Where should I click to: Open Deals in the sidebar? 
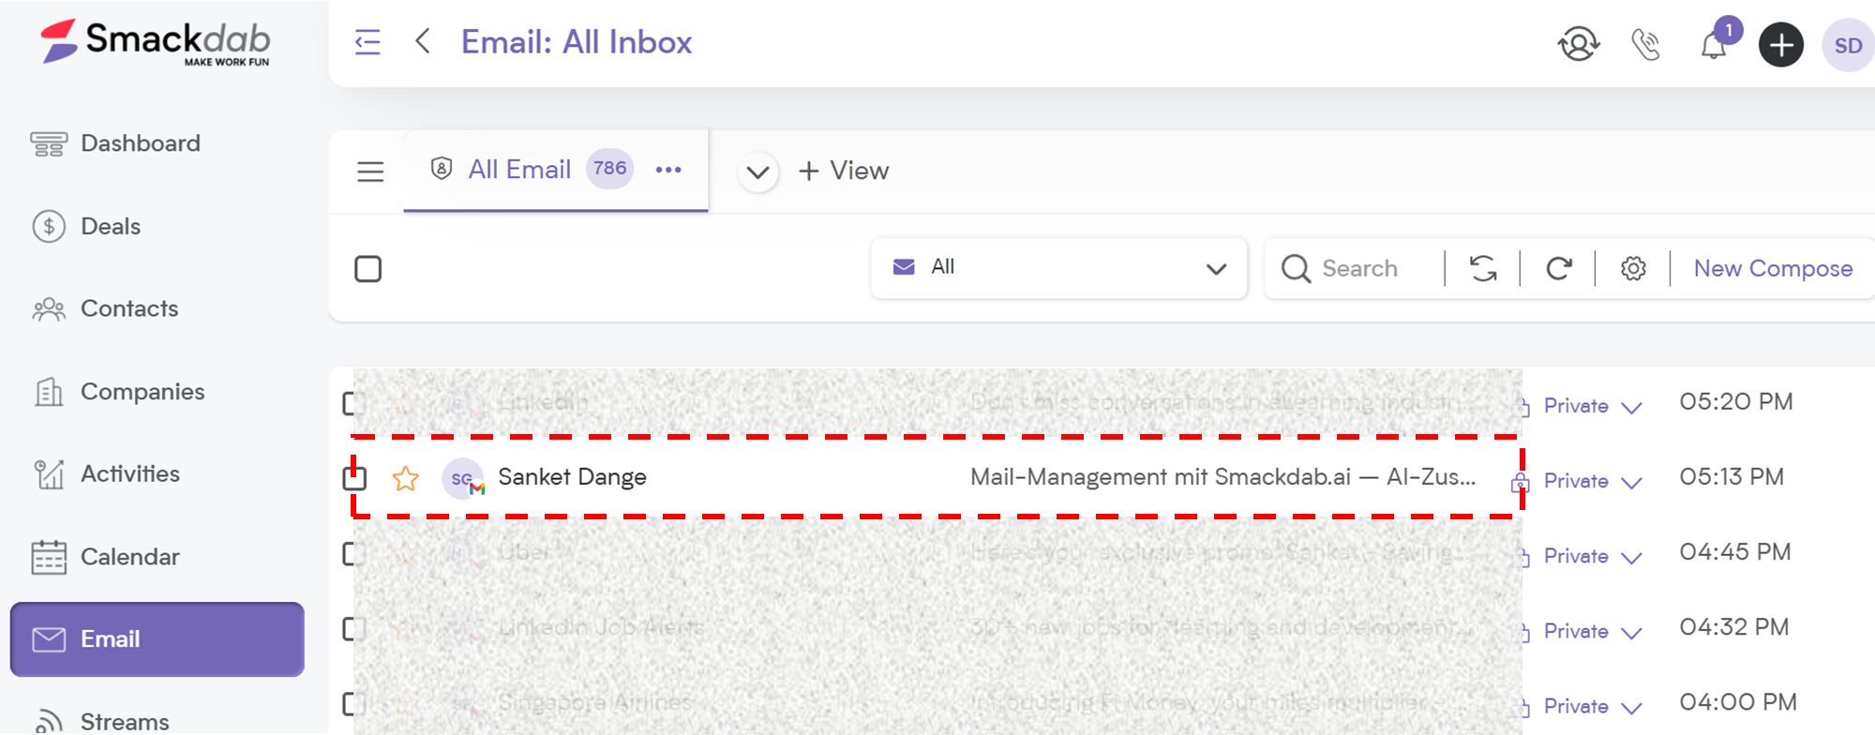[x=86, y=226]
